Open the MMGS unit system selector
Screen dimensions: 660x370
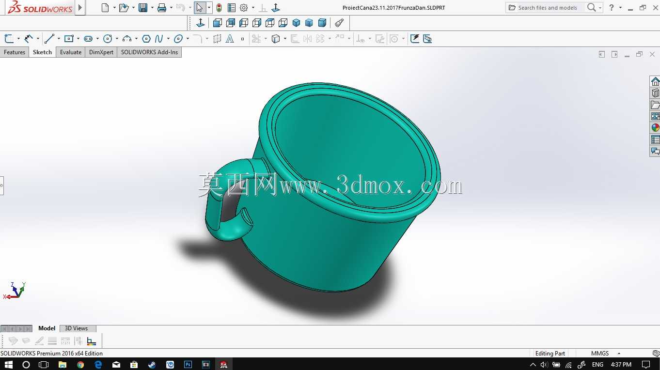click(606, 354)
